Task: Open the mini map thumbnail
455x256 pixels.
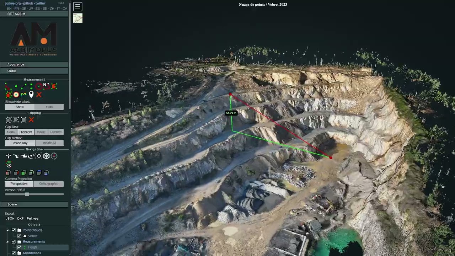Action: (x=77, y=18)
